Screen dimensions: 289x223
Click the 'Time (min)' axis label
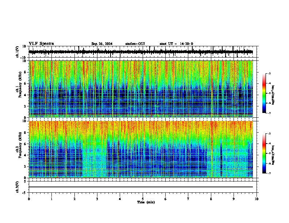(x=146, y=202)
